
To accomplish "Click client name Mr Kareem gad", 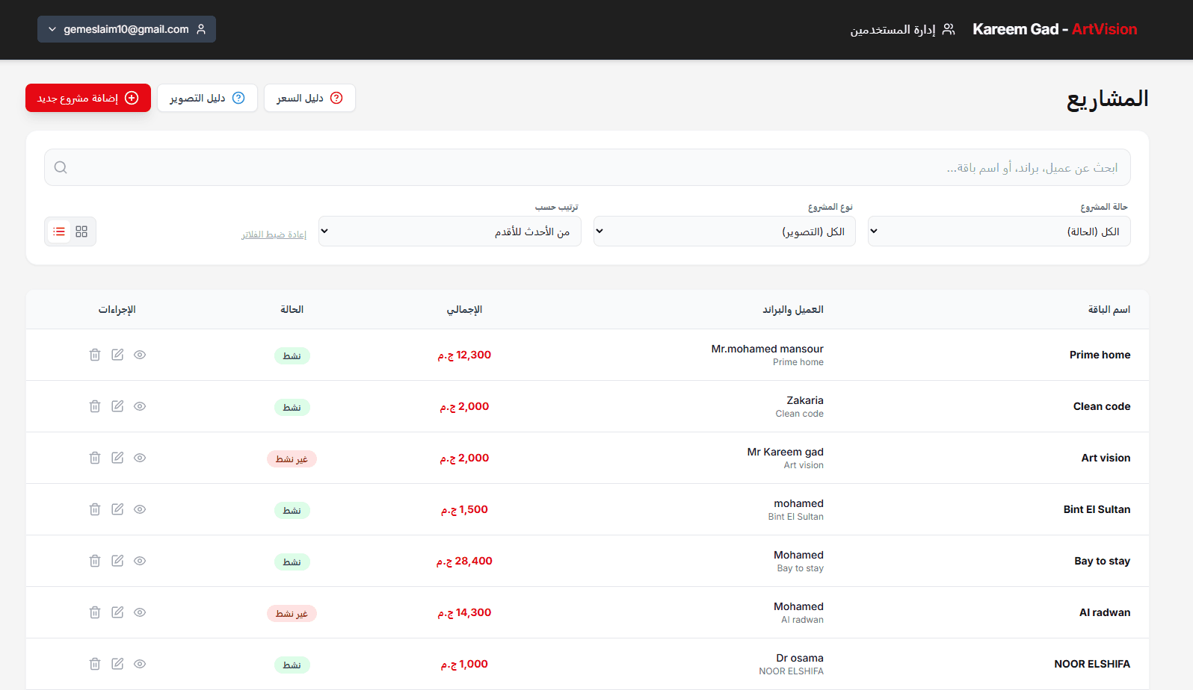I will tap(785, 452).
